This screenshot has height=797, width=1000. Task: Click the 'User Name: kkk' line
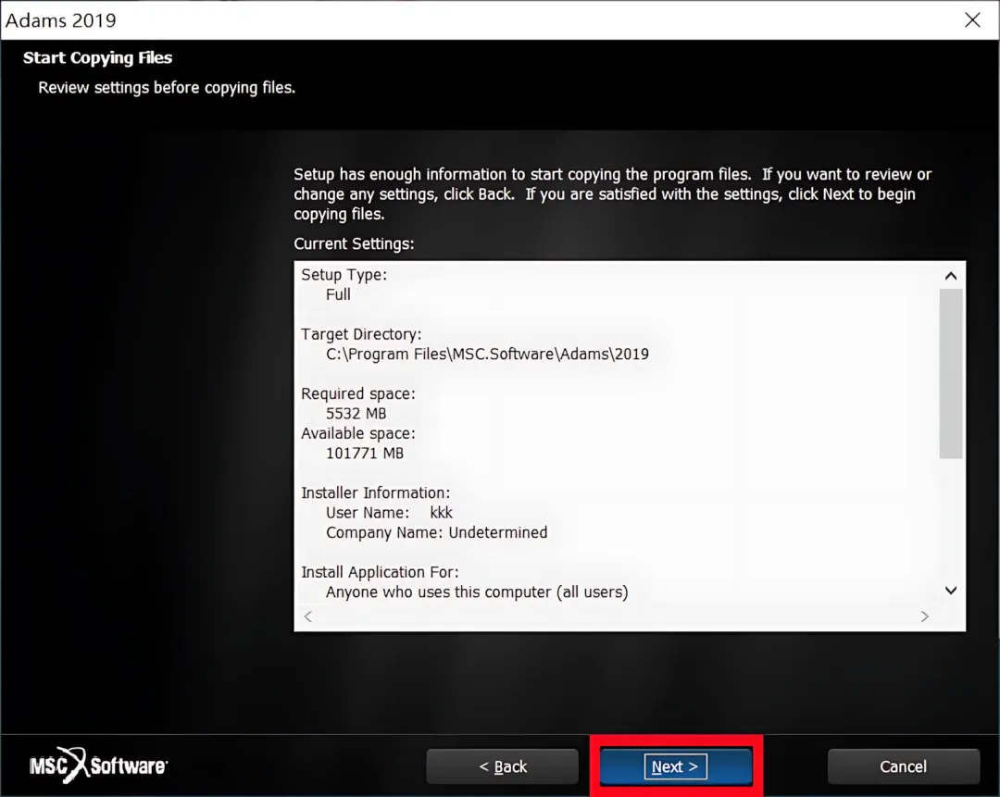[389, 513]
